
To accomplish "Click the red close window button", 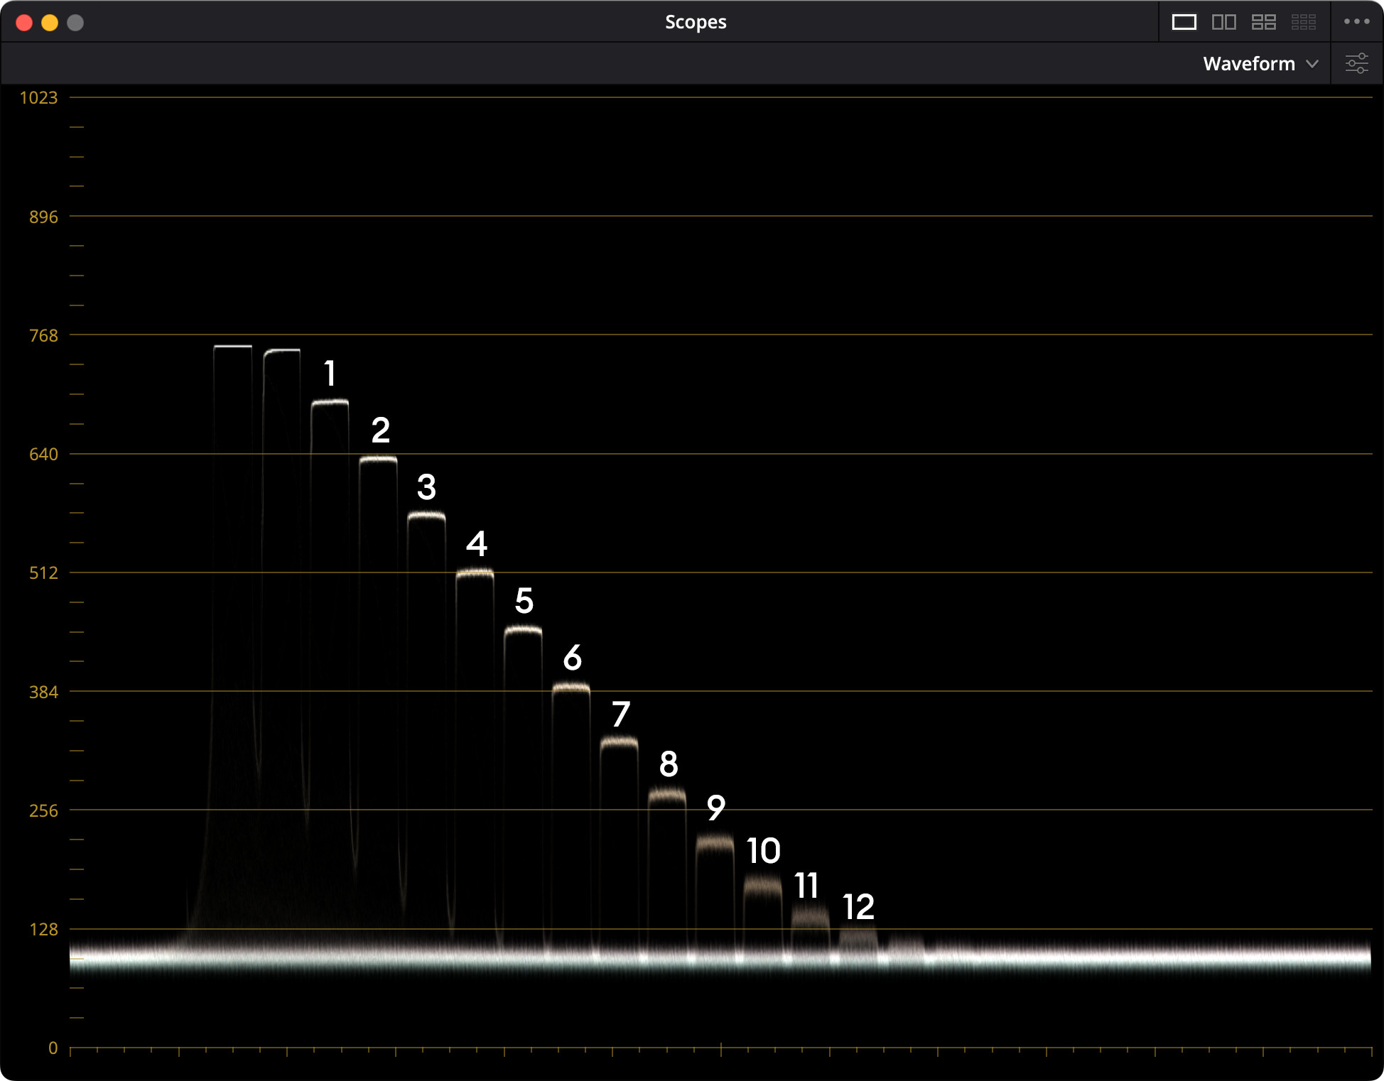I will point(24,23).
